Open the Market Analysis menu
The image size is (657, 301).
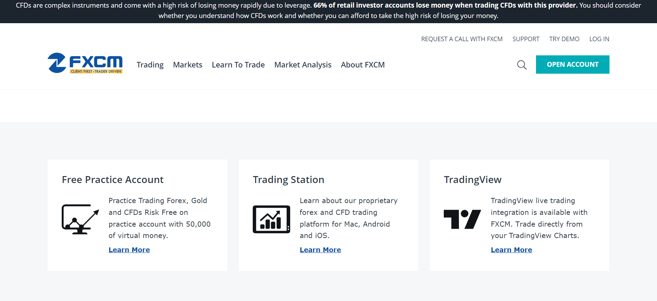tap(303, 65)
